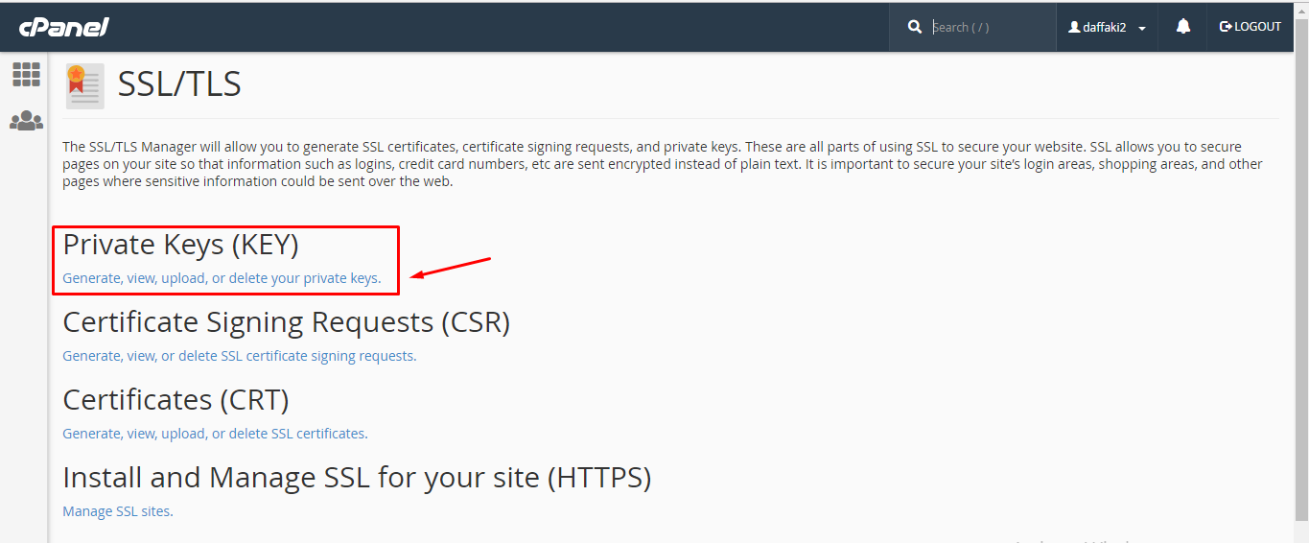This screenshot has width=1309, height=543.
Task: Click the user silhouette icon beside daffaki2
Action: pyautogui.click(x=1074, y=28)
